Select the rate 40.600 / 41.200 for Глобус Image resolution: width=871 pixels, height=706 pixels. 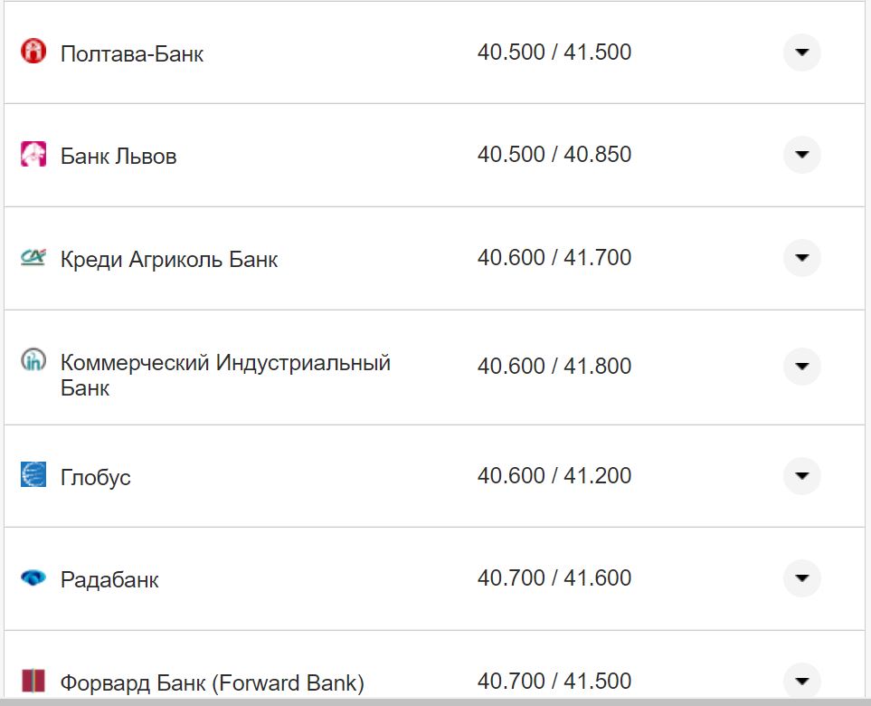point(554,474)
